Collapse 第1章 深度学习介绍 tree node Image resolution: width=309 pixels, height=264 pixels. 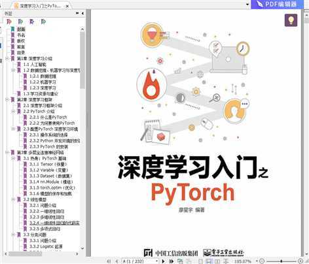coord(7,59)
